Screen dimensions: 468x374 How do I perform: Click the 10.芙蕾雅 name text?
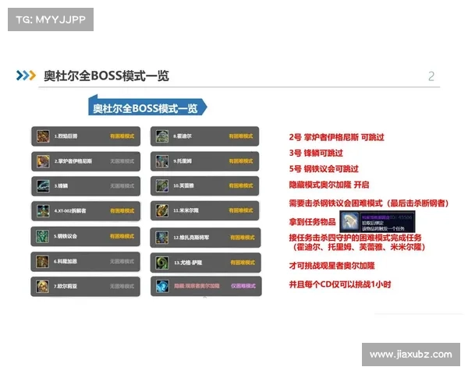[183, 185]
